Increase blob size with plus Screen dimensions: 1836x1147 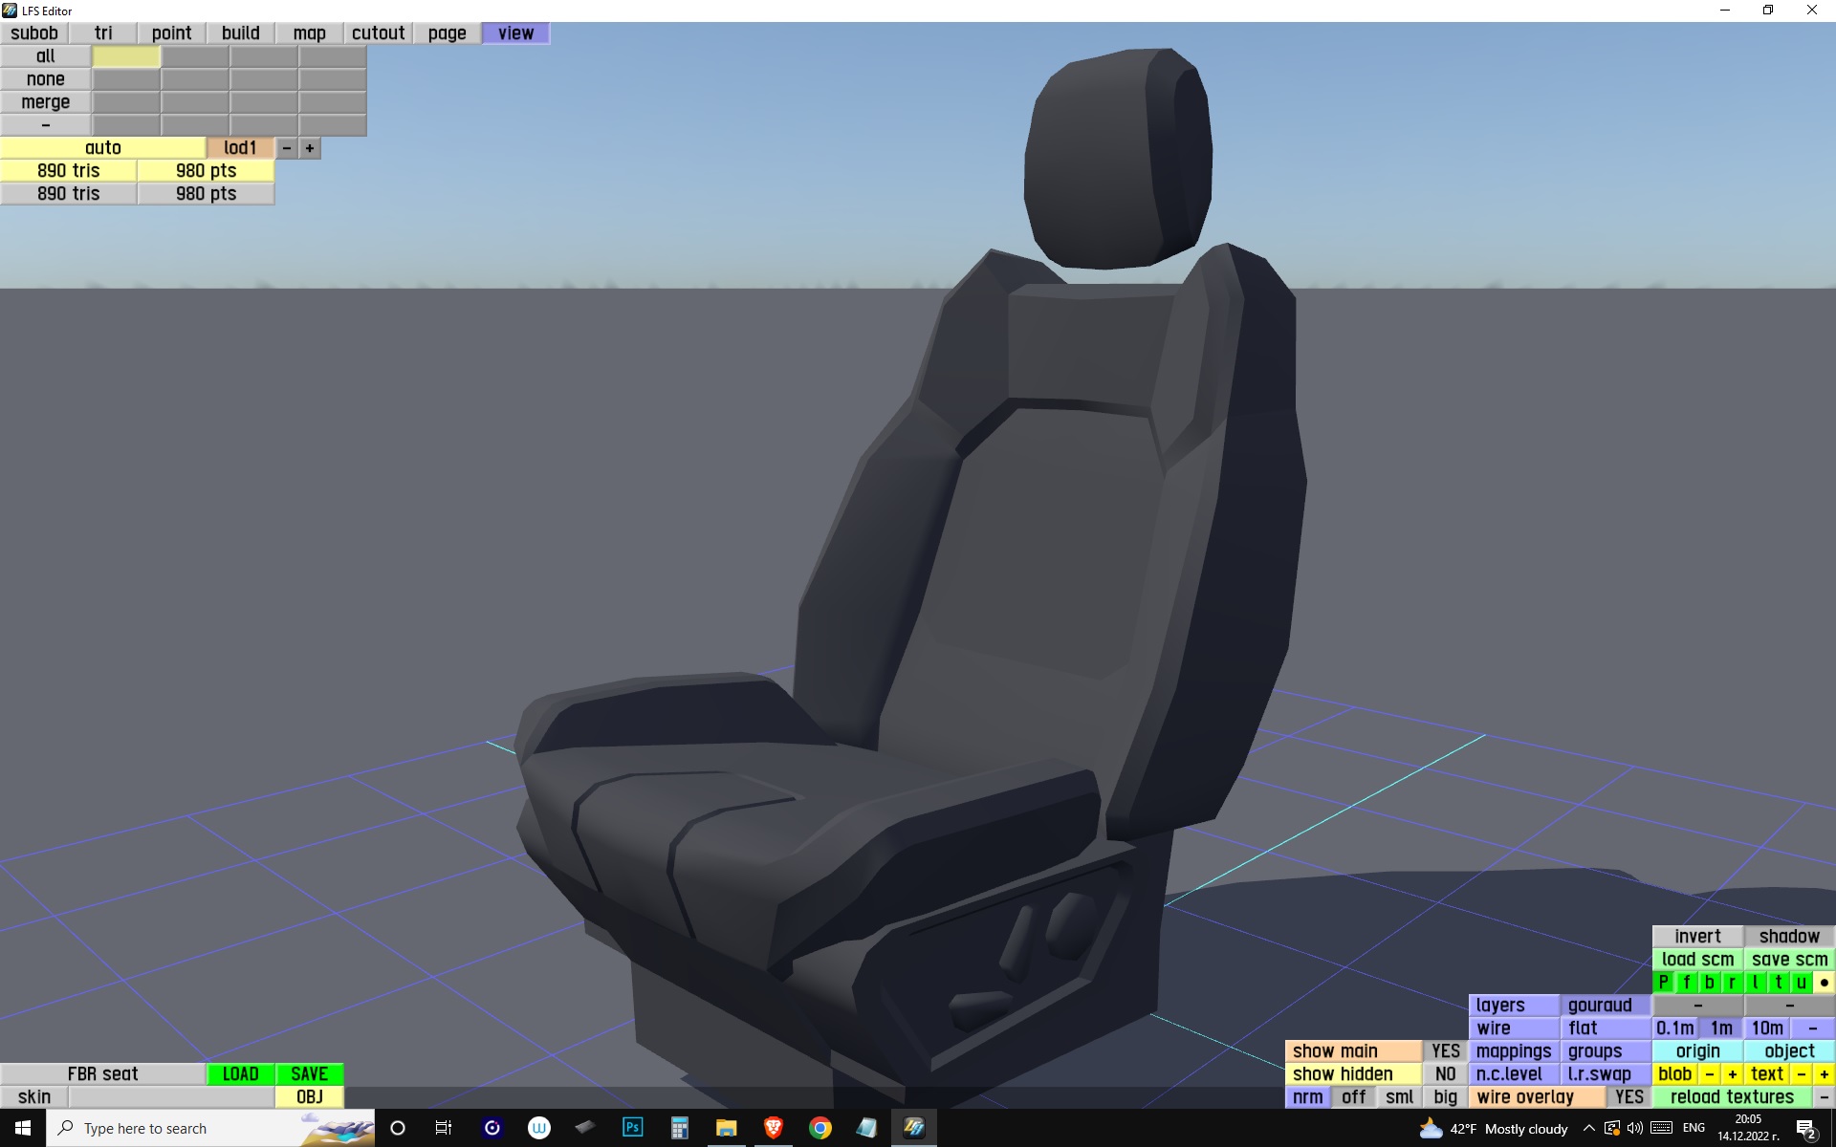tap(1732, 1073)
